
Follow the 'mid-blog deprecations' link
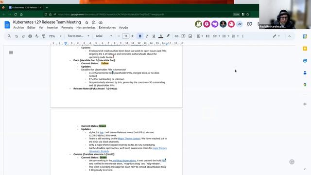click(124, 160)
